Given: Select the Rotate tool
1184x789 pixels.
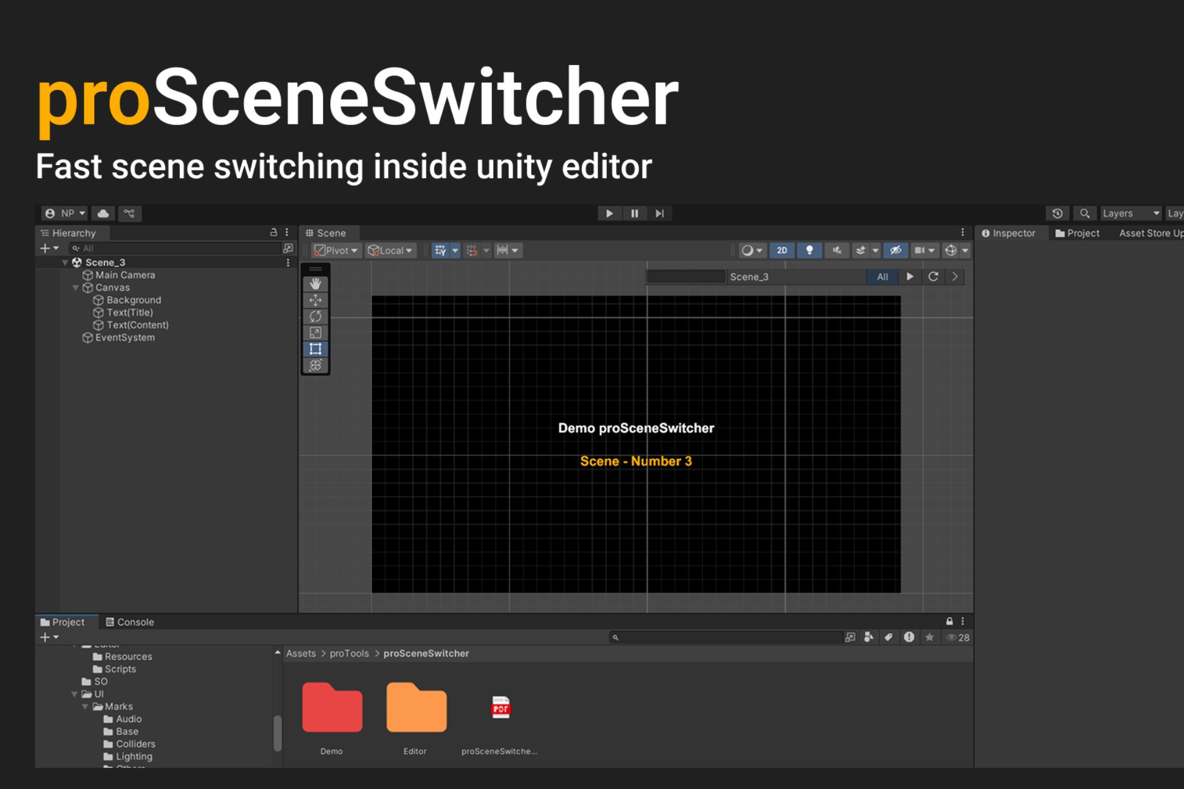Looking at the screenshot, I should coord(315,316).
